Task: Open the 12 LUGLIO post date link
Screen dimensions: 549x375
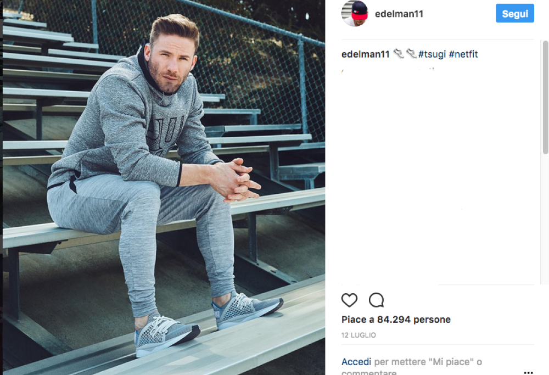Action: tap(358, 335)
